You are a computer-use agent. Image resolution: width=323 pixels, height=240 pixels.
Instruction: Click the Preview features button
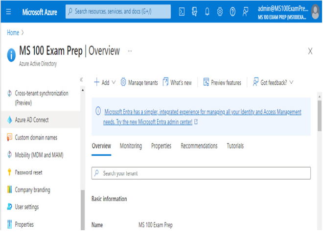(222, 82)
